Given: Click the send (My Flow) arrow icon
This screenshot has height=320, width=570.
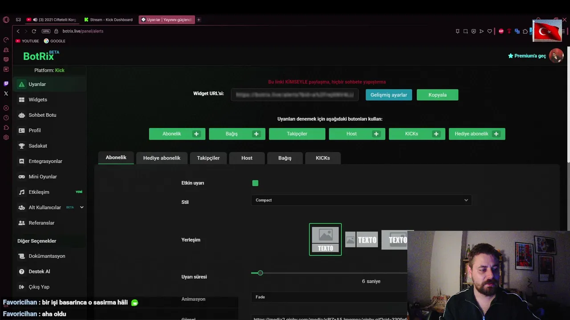Looking at the screenshot, I should [481, 31].
